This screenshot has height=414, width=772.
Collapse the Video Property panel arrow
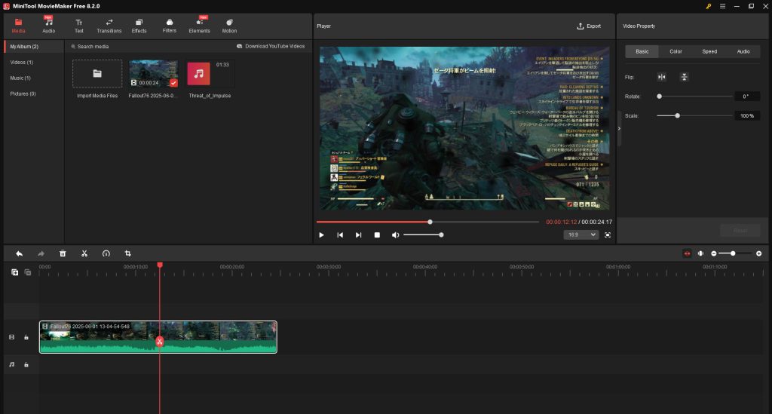click(x=620, y=128)
